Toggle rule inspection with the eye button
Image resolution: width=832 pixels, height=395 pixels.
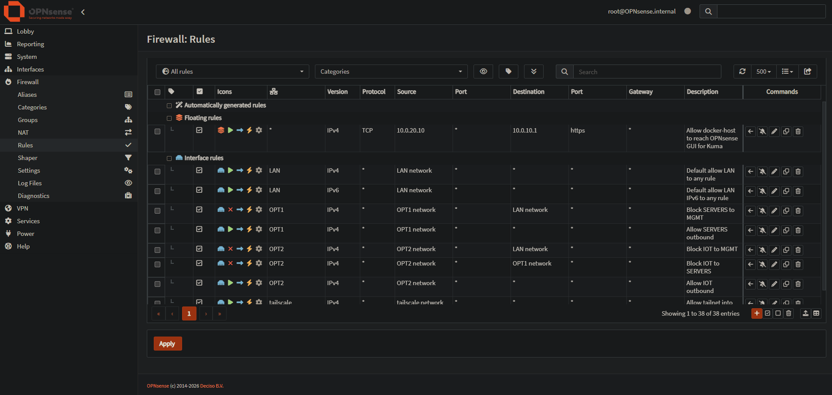pos(483,72)
